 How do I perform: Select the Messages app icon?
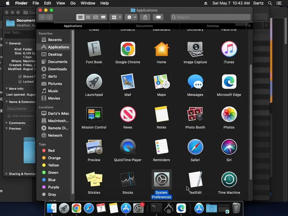(195, 82)
